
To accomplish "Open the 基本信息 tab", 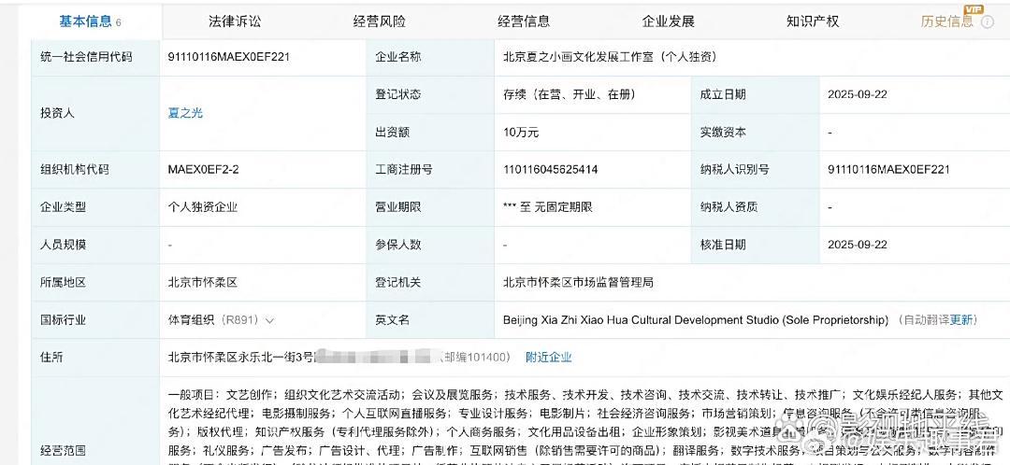I will click(90, 21).
